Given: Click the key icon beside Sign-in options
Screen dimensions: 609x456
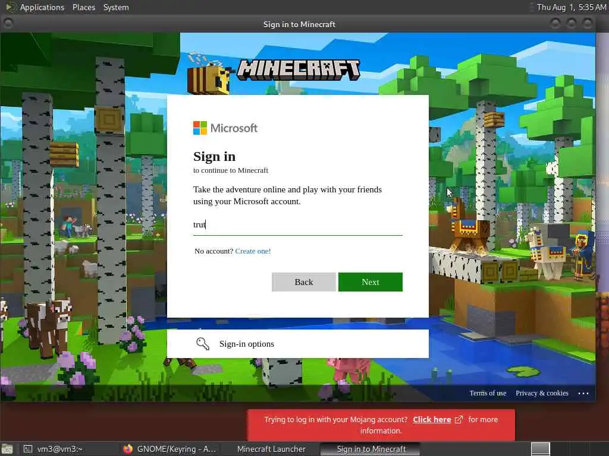Looking at the screenshot, I should [203, 344].
